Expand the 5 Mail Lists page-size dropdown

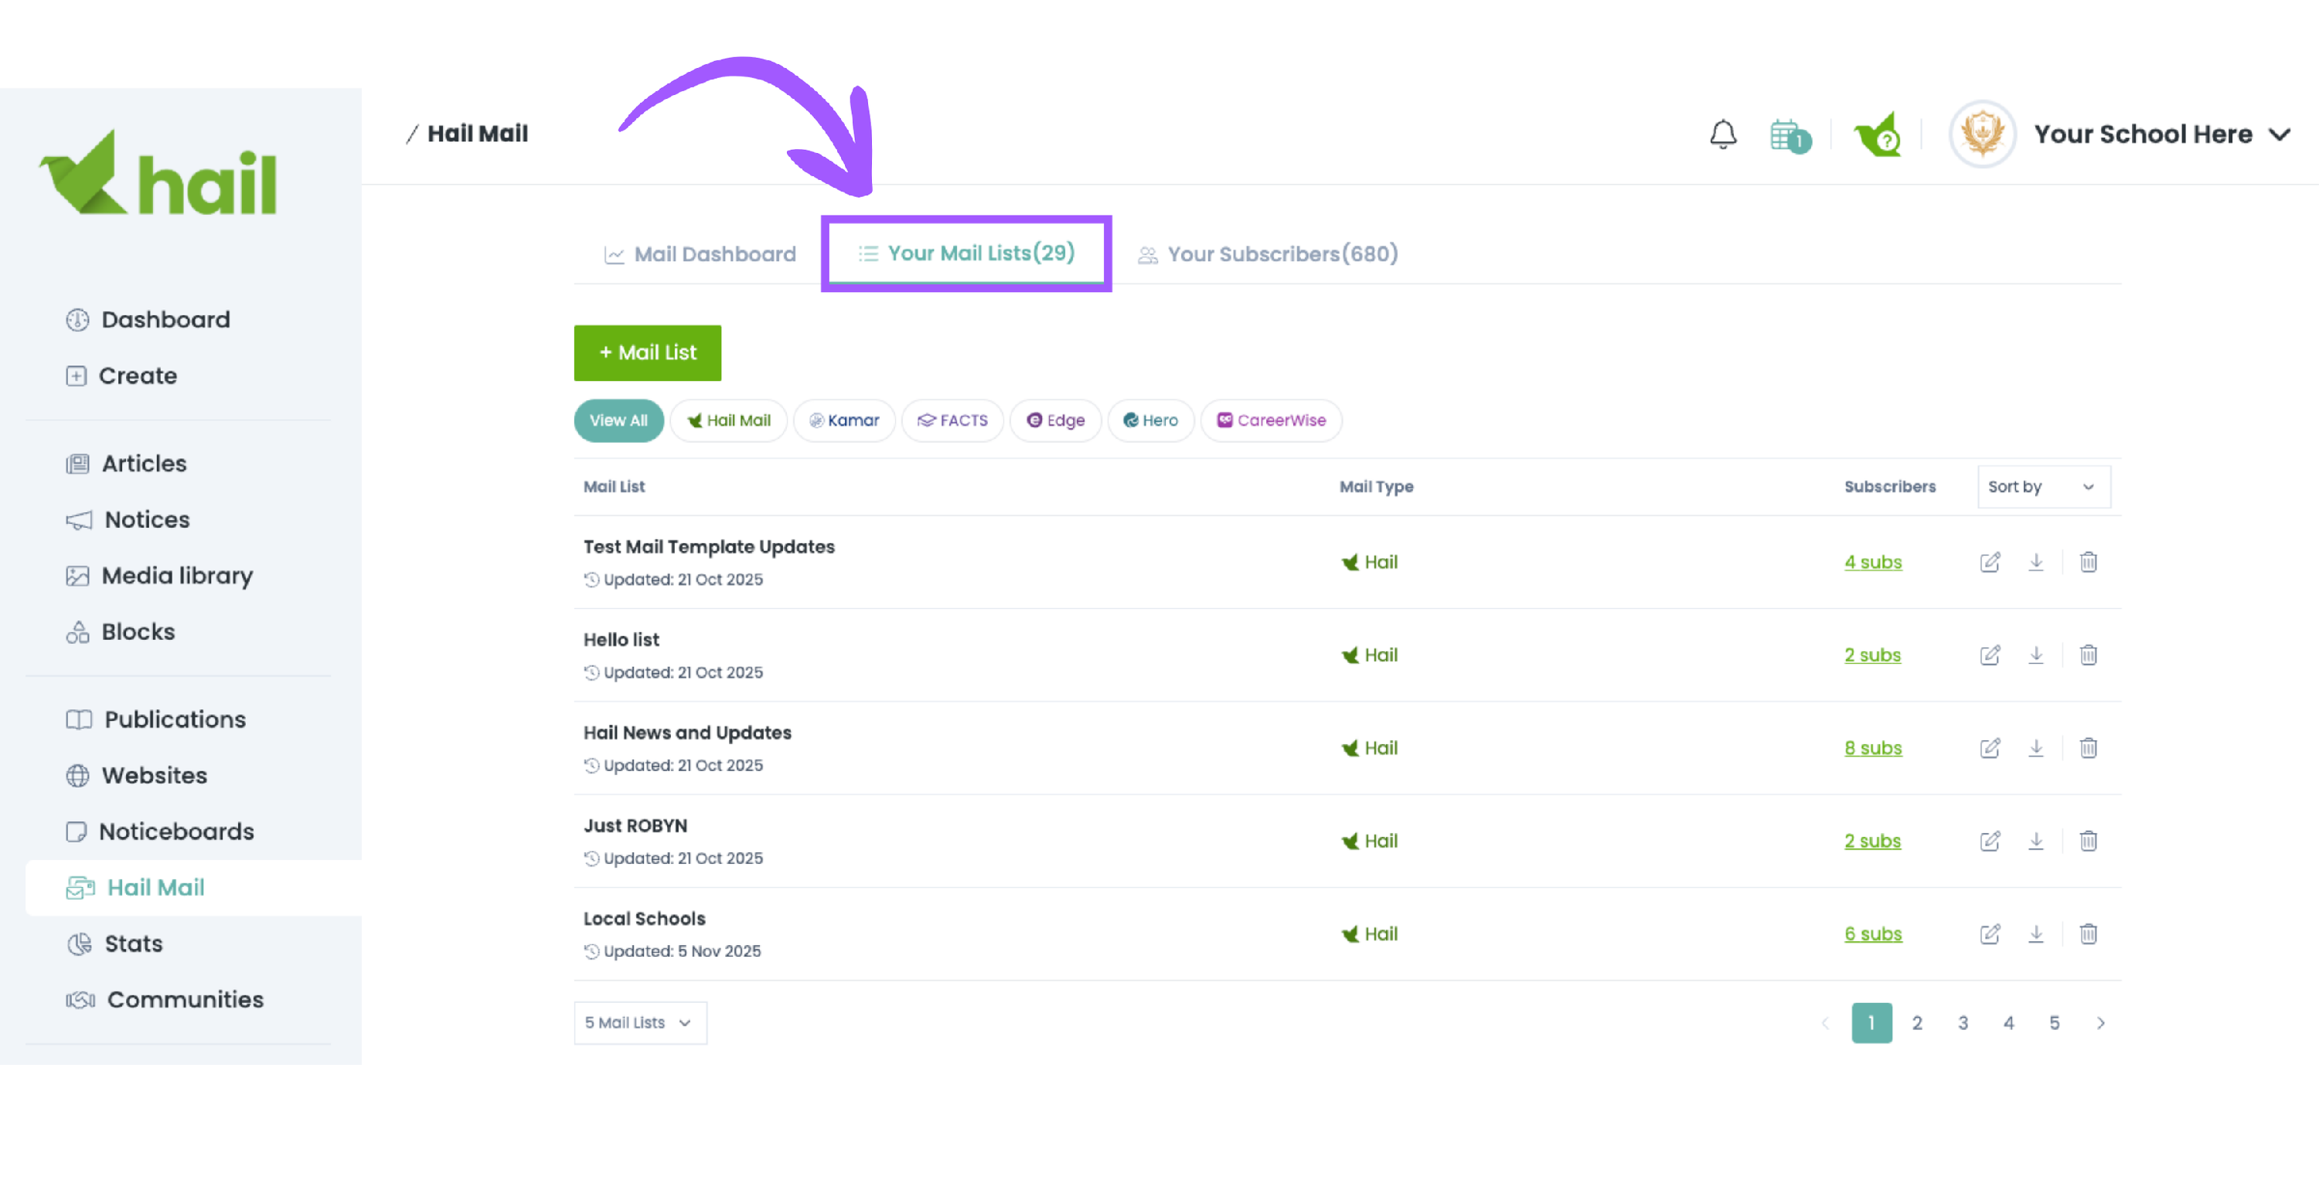tap(639, 1023)
